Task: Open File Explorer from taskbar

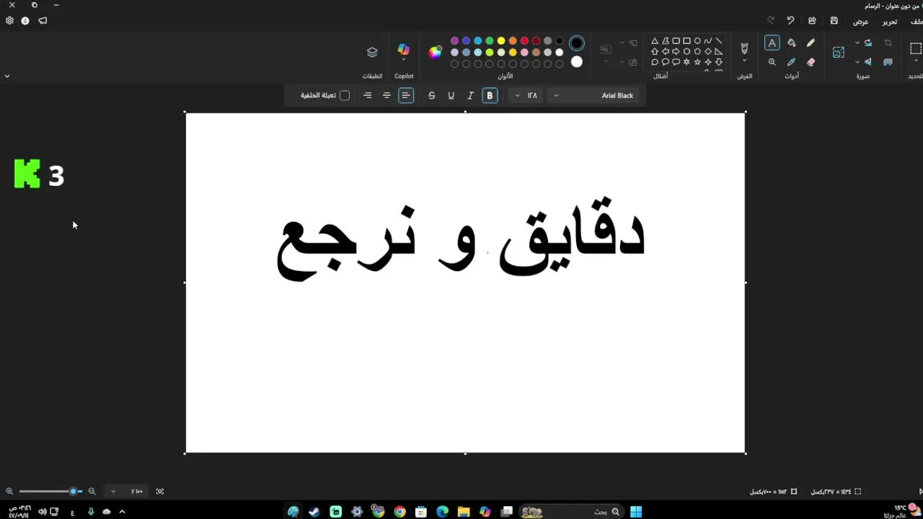Action: click(x=464, y=512)
